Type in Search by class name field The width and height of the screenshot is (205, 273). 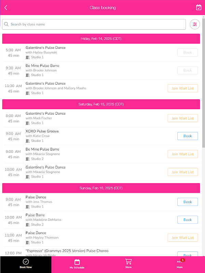click(x=96, y=24)
